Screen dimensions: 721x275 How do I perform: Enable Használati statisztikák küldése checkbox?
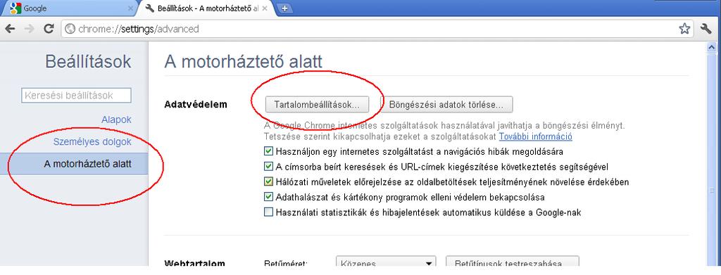click(268, 212)
